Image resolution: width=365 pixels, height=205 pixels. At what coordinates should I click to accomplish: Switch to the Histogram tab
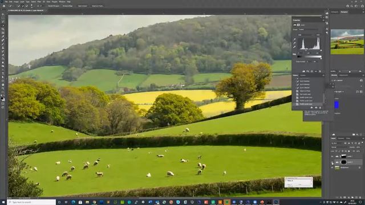click(x=335, y=12)
